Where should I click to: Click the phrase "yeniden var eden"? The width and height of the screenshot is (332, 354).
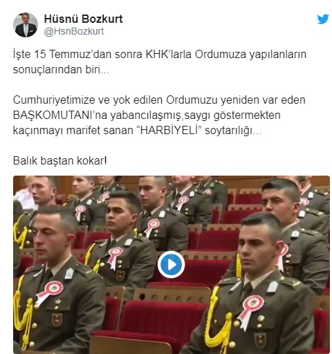tap(263, 100)
